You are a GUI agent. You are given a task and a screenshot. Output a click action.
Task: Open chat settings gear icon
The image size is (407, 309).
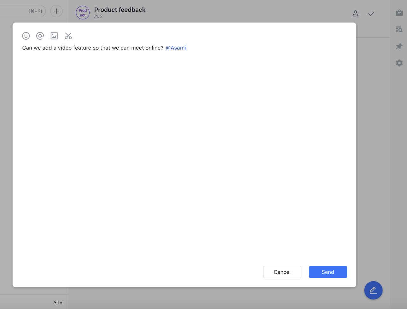pos(399,63)
